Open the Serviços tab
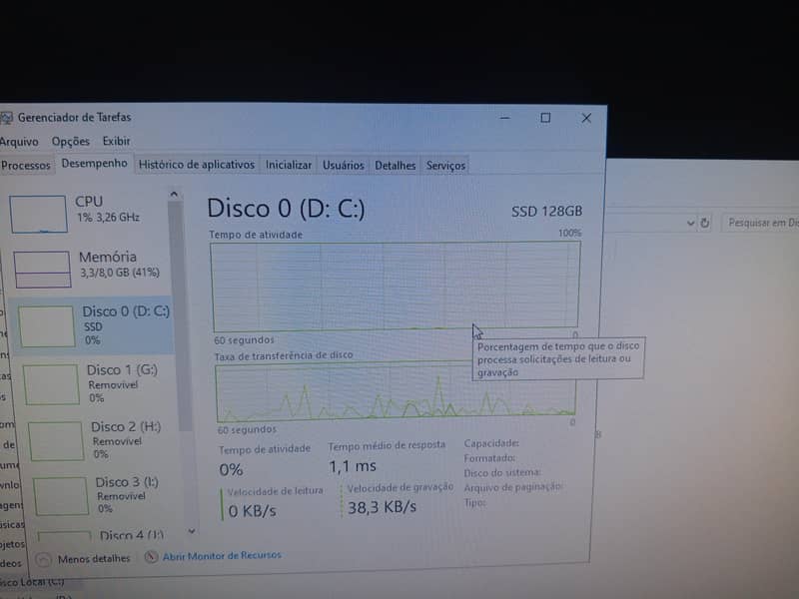 [x=445, y=166]
